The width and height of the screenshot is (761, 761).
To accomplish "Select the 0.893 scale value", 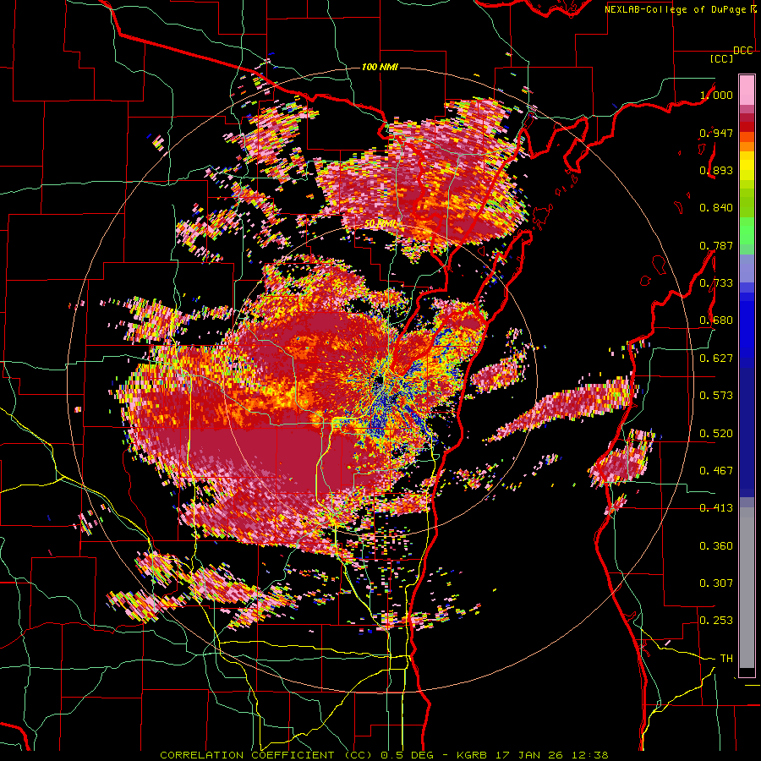I will [x=716, y=170].
